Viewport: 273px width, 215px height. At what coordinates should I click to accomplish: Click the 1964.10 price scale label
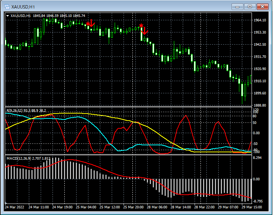pyautogui.click(x=260, y=20)
